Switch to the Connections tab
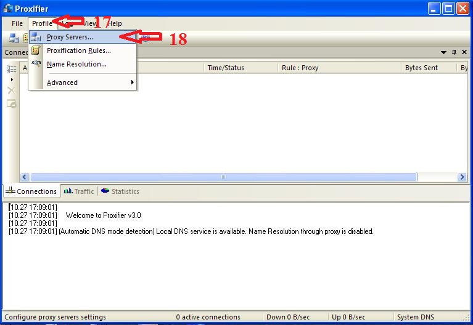This screenshot has width=473, height=325. (31, 191)
